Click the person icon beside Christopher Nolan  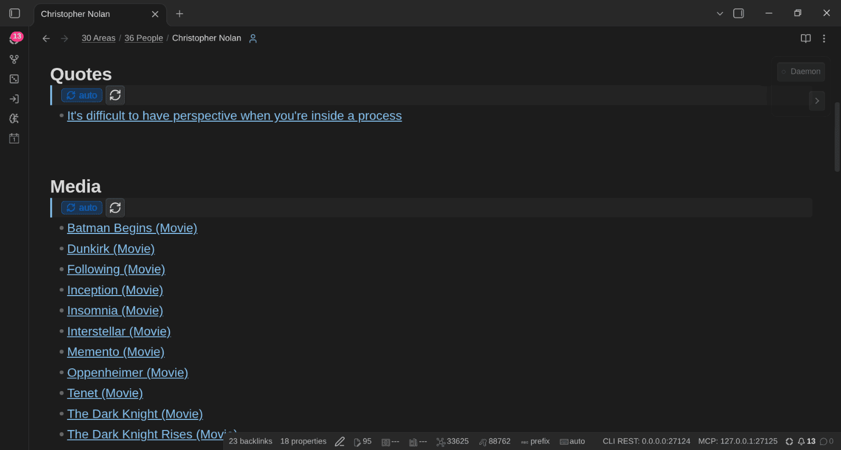[253, 38]
